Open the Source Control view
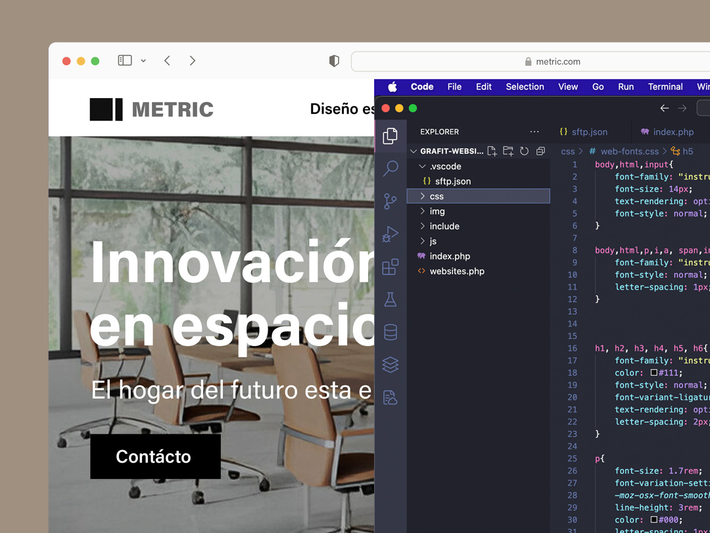Viewport: 710px width, 533px height. pyautogui.click(x=390, y=201)
